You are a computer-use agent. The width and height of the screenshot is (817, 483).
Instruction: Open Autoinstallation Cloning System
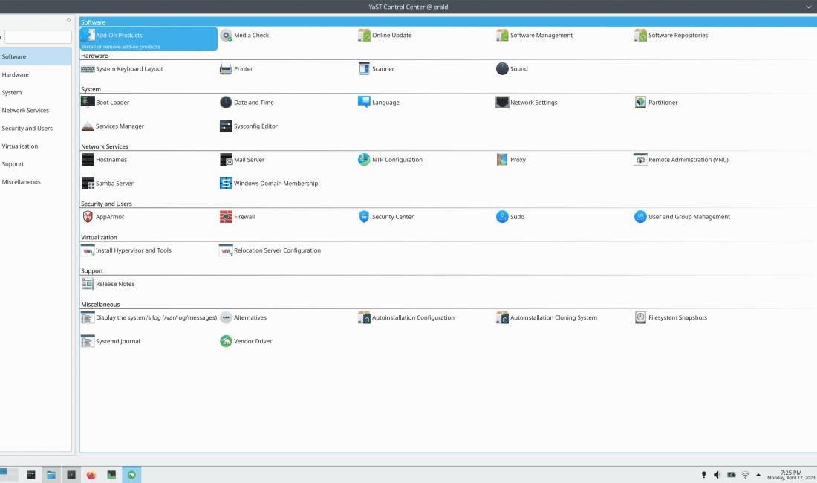pos(547,317)
